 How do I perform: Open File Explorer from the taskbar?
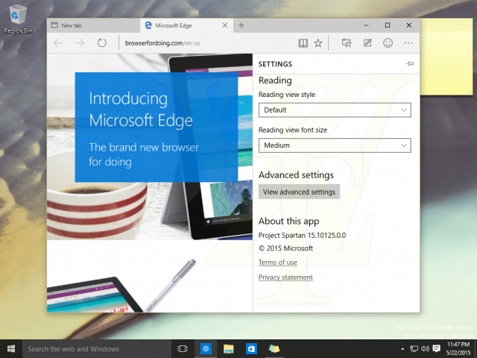[x=229, y=349]
